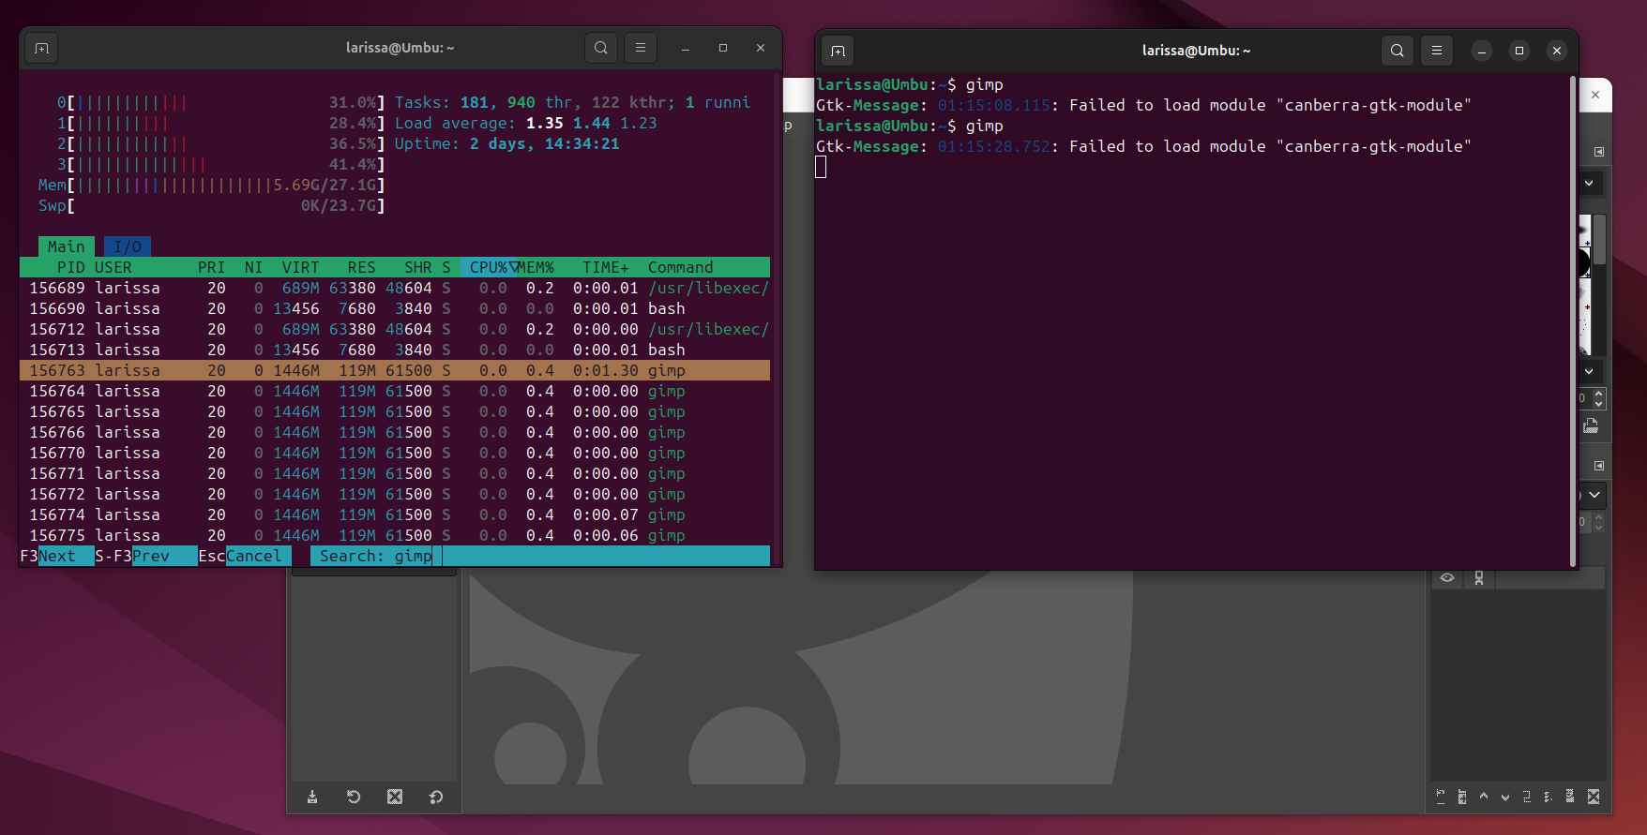Select process row with PID 156689
This screenshot has height=835, width=1647.
click(395, 288)
